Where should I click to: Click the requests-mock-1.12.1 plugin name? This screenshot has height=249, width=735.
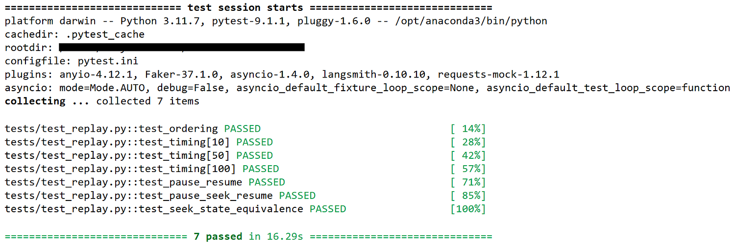pos(498,75)
